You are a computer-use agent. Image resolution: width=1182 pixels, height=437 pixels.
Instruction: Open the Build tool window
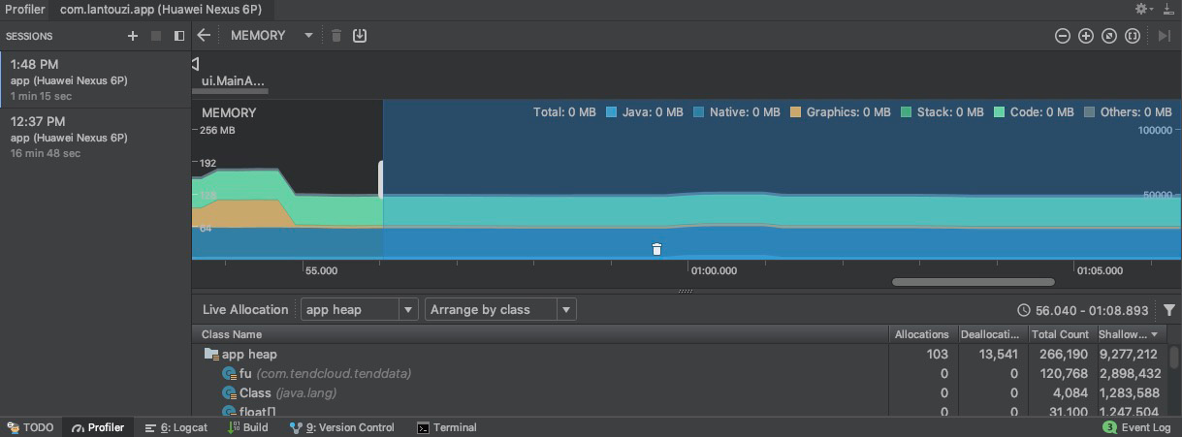click(247, 427)
